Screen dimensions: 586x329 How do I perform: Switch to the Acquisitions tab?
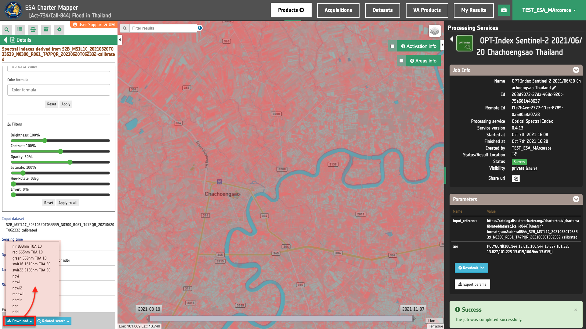tap(338, 10)
